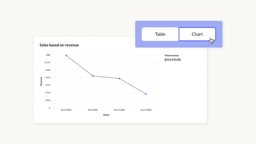Screen dimensions: 256x144
Task: Switch to the Table view
Action: [160, 34]
